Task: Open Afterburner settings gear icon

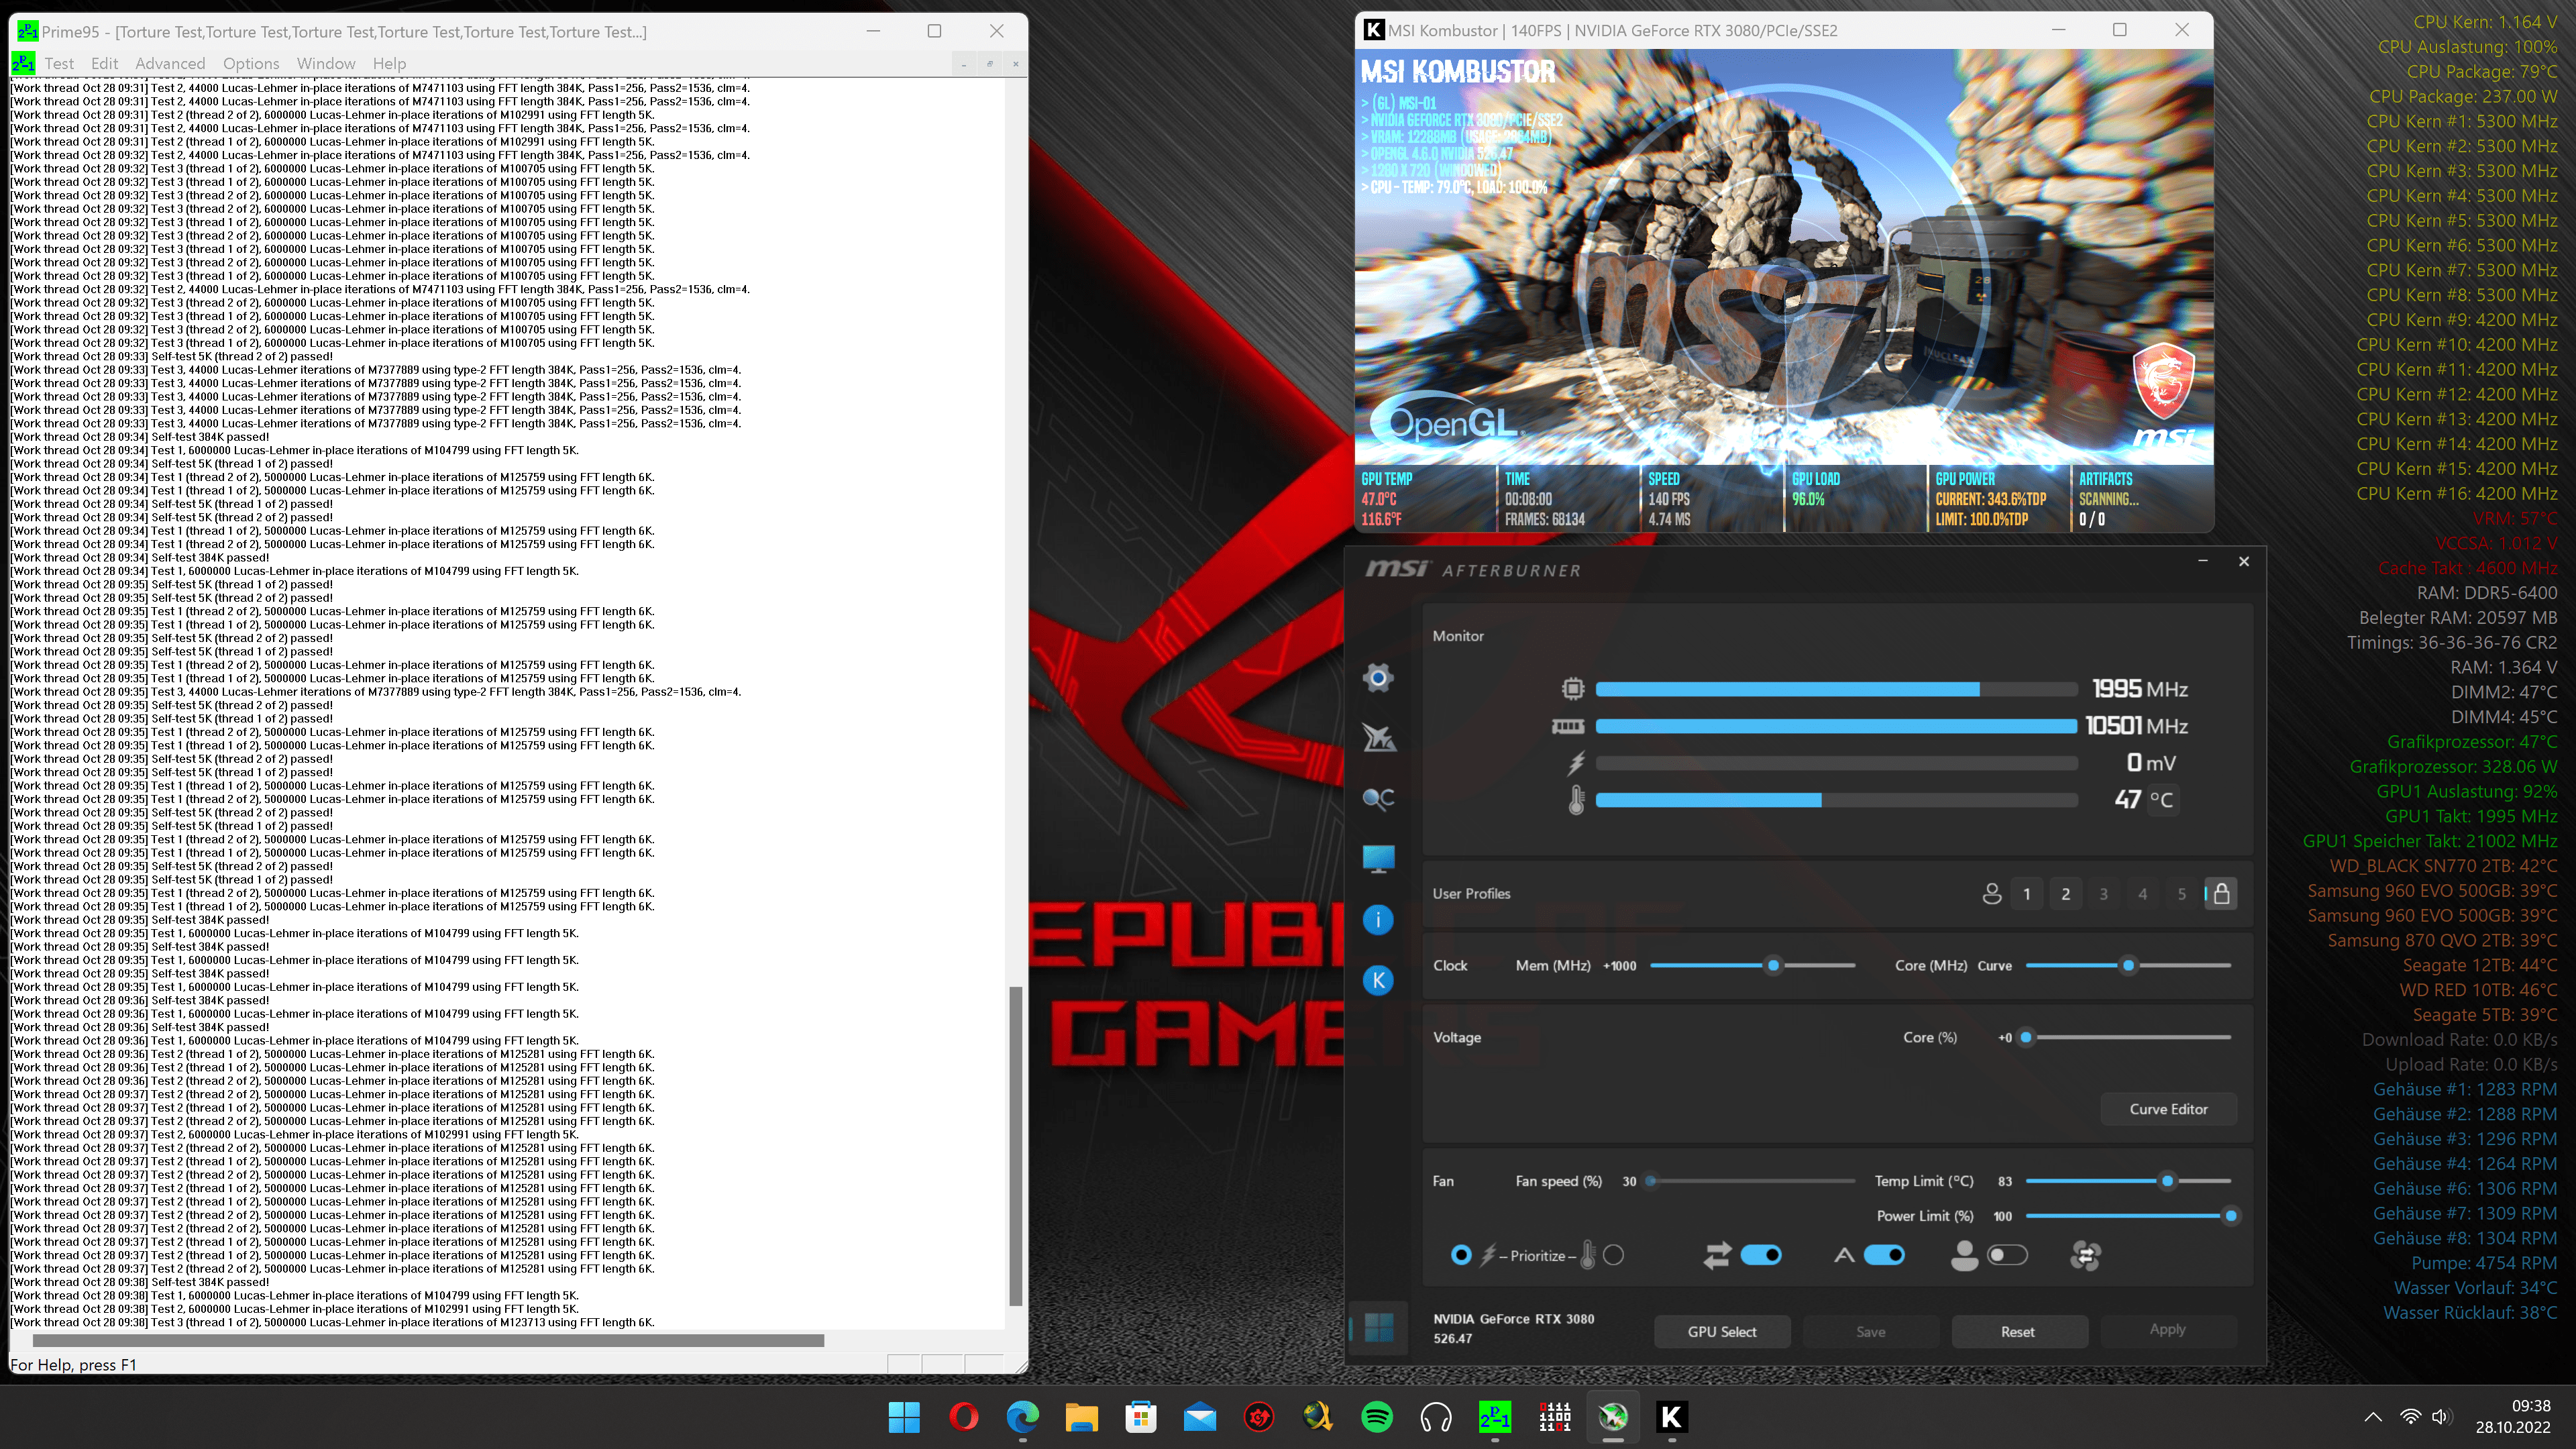Action: click(x=1378, y=678)
